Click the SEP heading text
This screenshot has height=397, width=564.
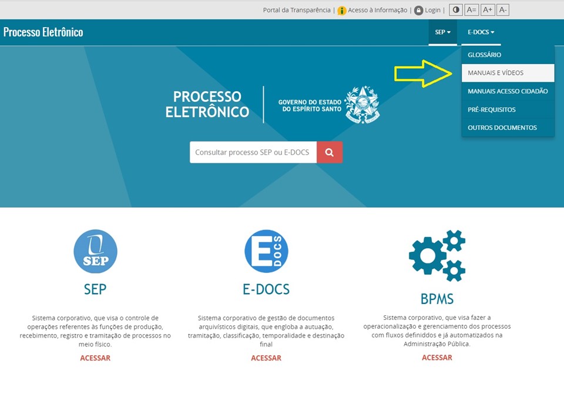pyautogui.click(x=95, y=289)
